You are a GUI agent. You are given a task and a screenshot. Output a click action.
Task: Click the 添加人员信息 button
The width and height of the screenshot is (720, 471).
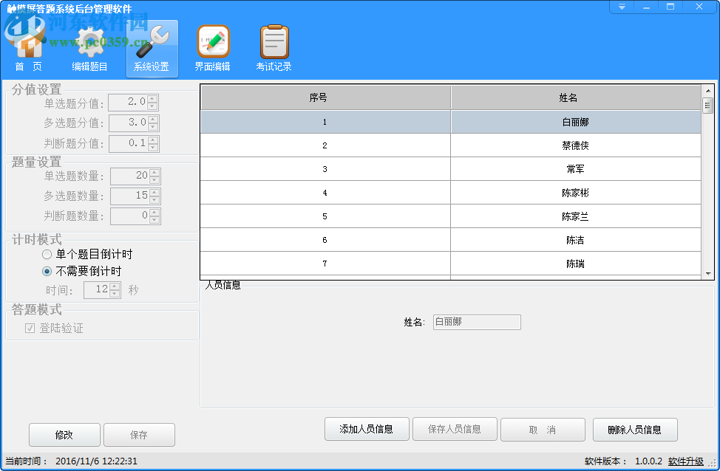pyautogui.click(x=367, y=429)
